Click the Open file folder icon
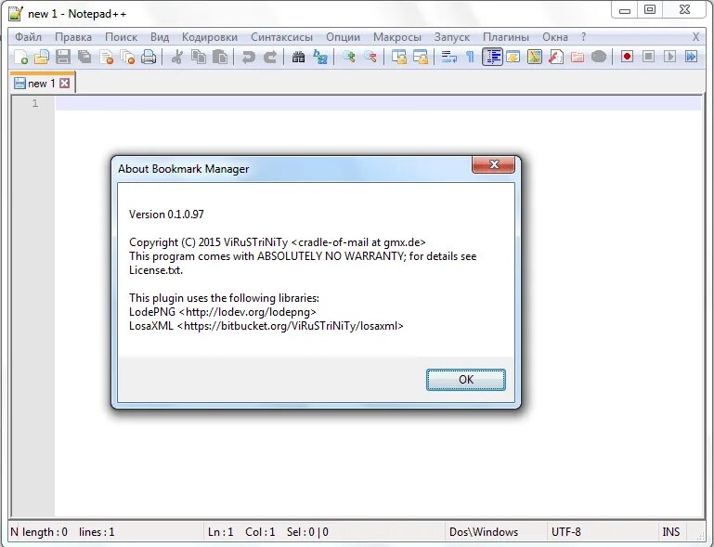 42,57
